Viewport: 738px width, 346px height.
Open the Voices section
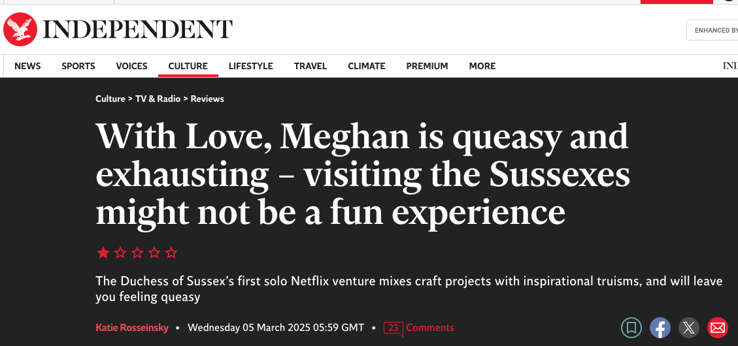[x=131, y=66]
